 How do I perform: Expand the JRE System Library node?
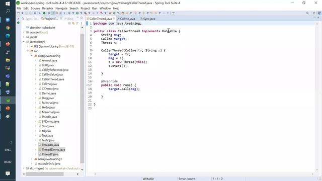point(28,46)
